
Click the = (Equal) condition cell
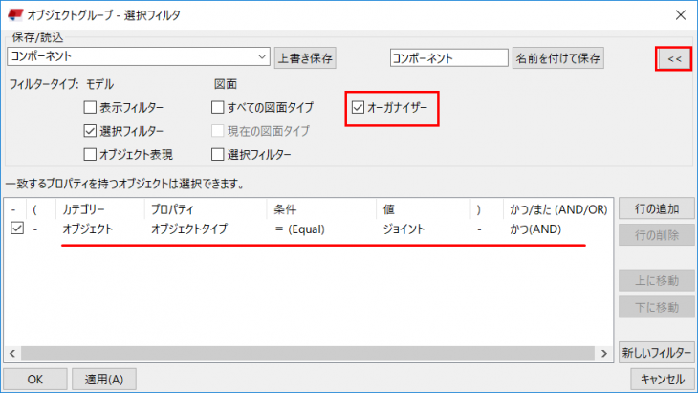[x=300, y=229]
